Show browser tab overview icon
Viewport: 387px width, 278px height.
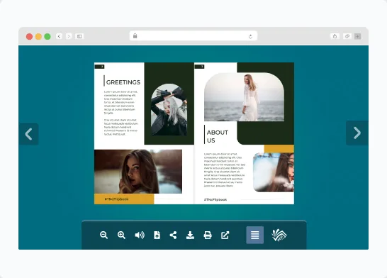coord(347,36)
